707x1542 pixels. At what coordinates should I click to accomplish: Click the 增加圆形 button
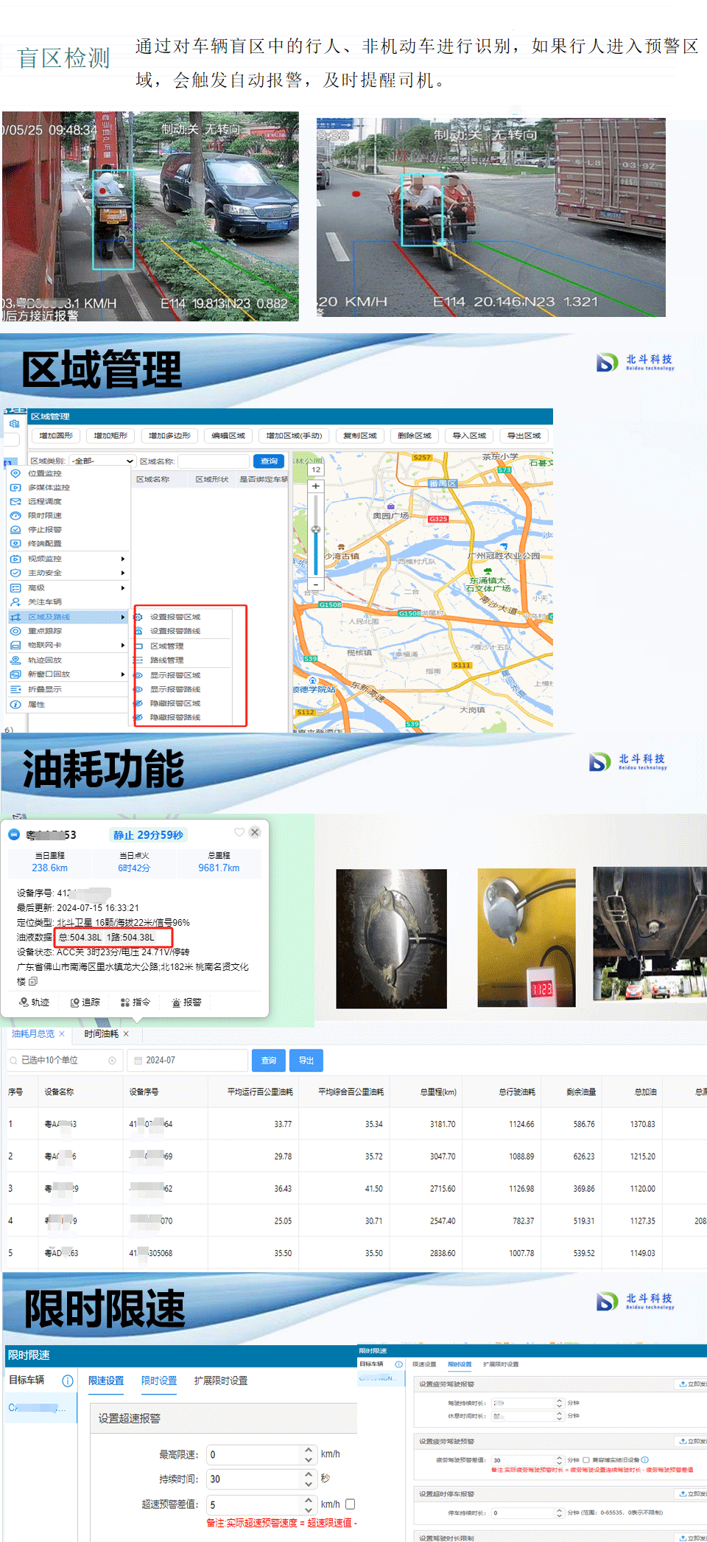(56, 436)
